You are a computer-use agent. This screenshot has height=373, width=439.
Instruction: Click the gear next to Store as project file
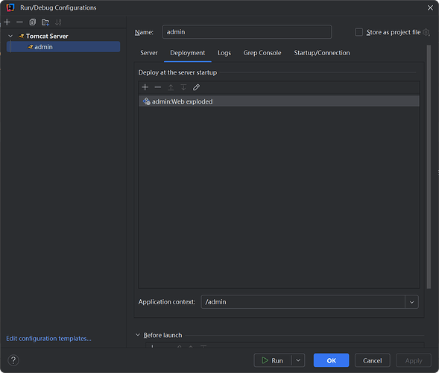pyautogui.click(x=426, y=32)
